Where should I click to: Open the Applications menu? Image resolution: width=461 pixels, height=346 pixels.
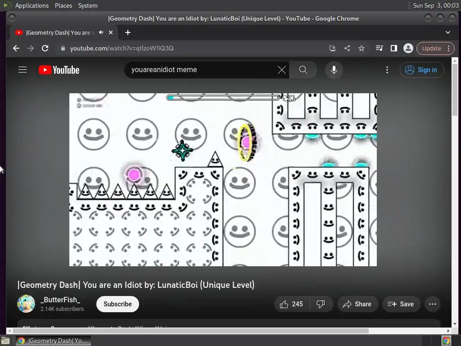pyautogui.click(x=32, y=5)
